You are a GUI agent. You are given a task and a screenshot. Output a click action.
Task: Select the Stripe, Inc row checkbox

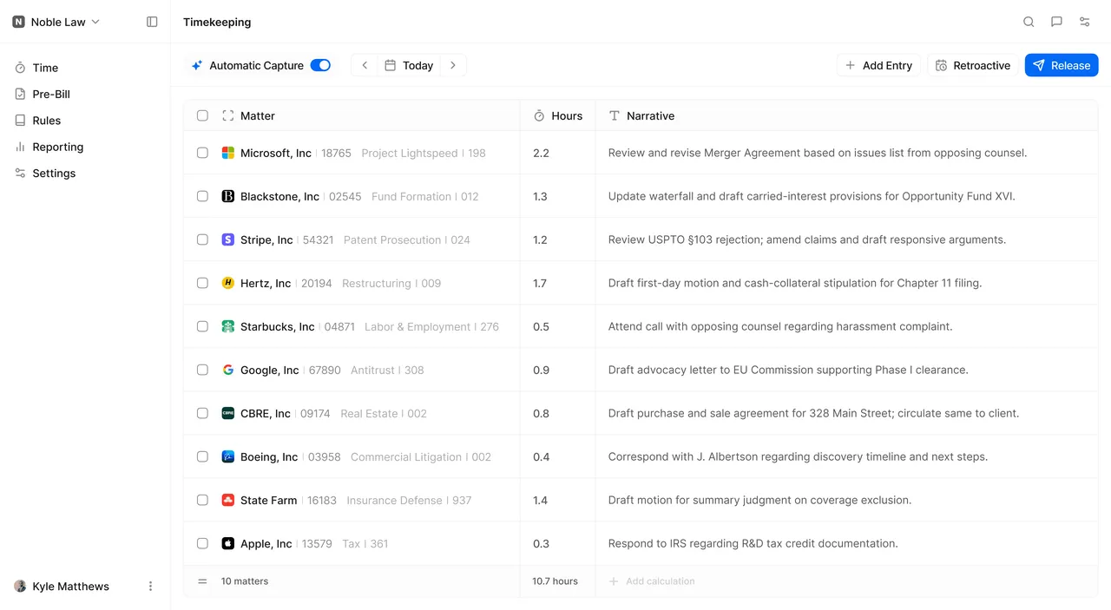202,239
